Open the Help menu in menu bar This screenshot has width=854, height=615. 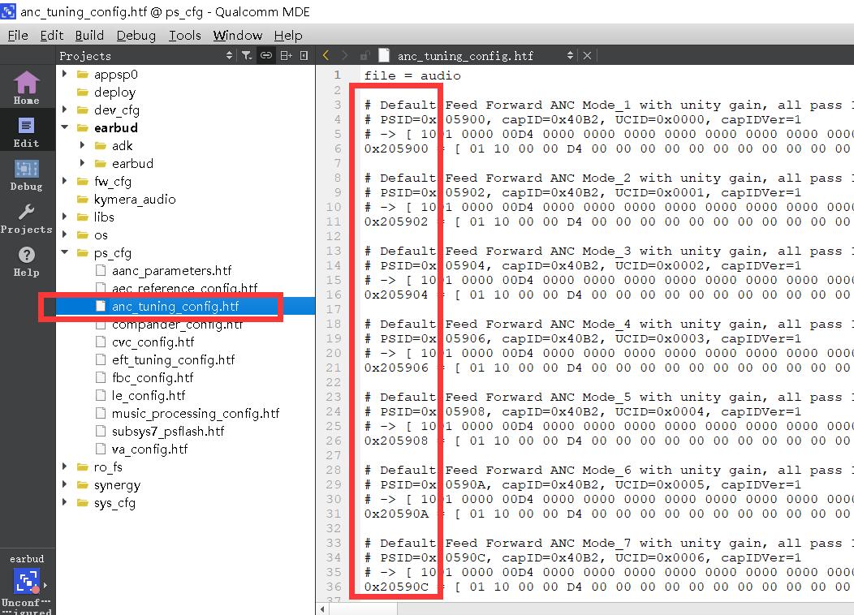[x=288, y=36]
